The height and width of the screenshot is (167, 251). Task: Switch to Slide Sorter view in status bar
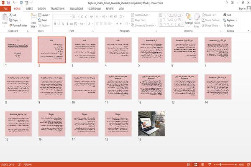point(196,164)
